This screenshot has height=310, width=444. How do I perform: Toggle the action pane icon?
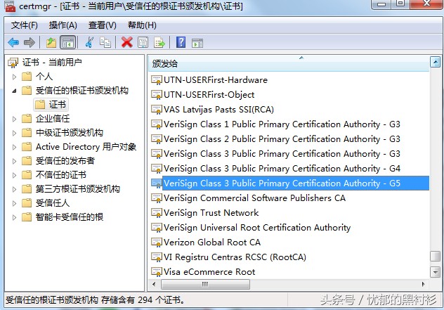pyautogui.click(x=197, y=43)
